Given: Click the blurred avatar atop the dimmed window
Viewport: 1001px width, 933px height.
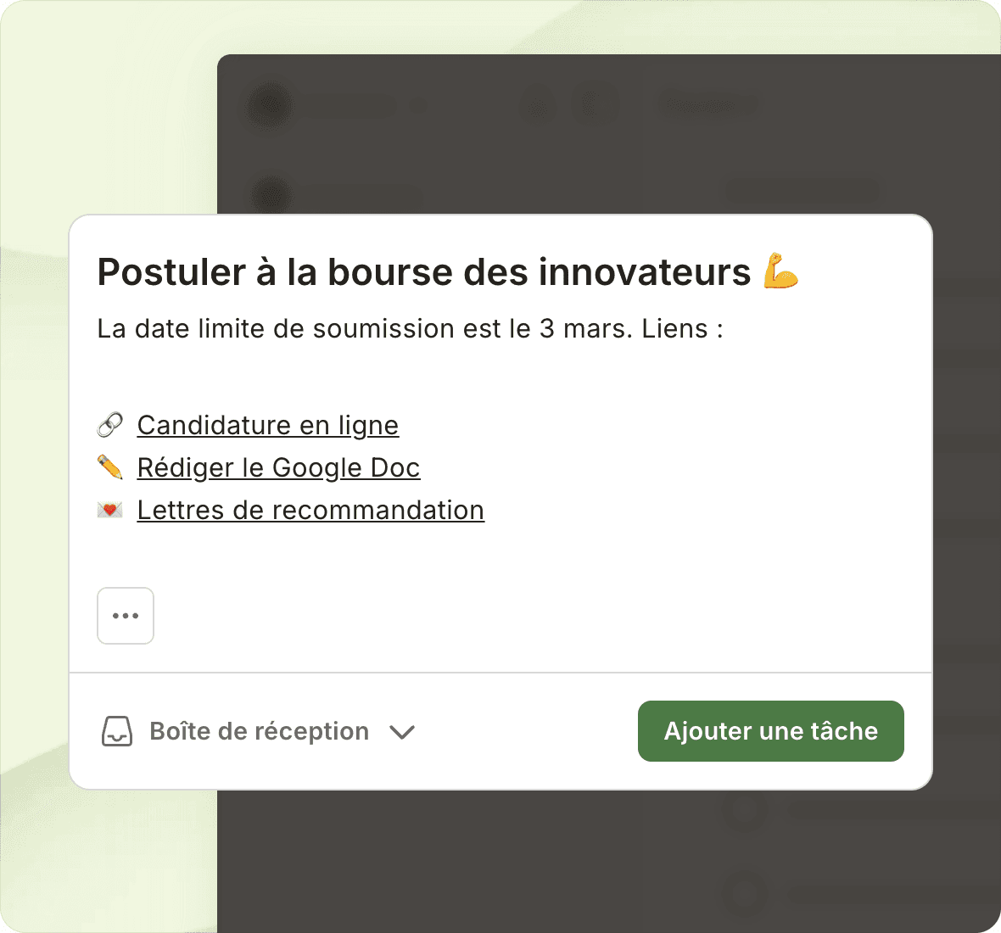Looking at the screenshot, I should (x=270, y=106).
